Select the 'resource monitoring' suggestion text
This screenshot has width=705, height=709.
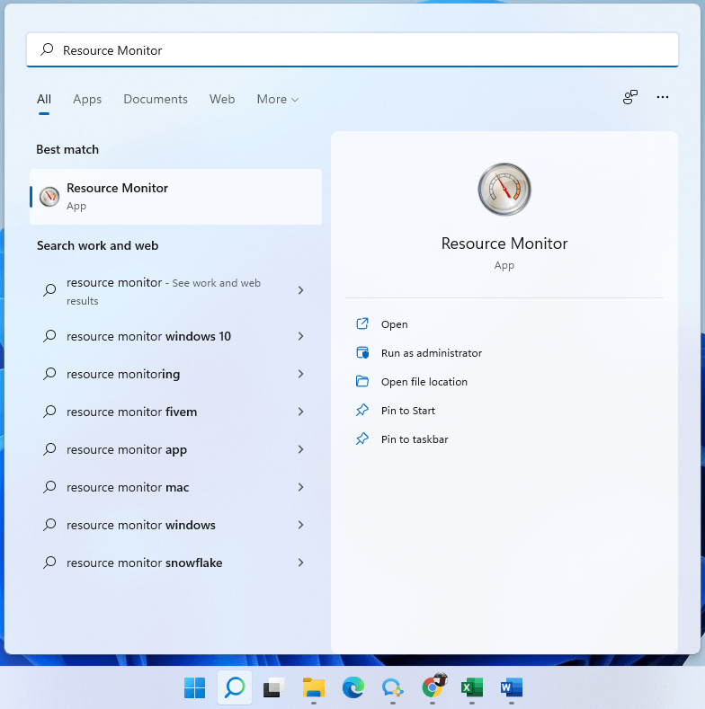coord(123,374)
